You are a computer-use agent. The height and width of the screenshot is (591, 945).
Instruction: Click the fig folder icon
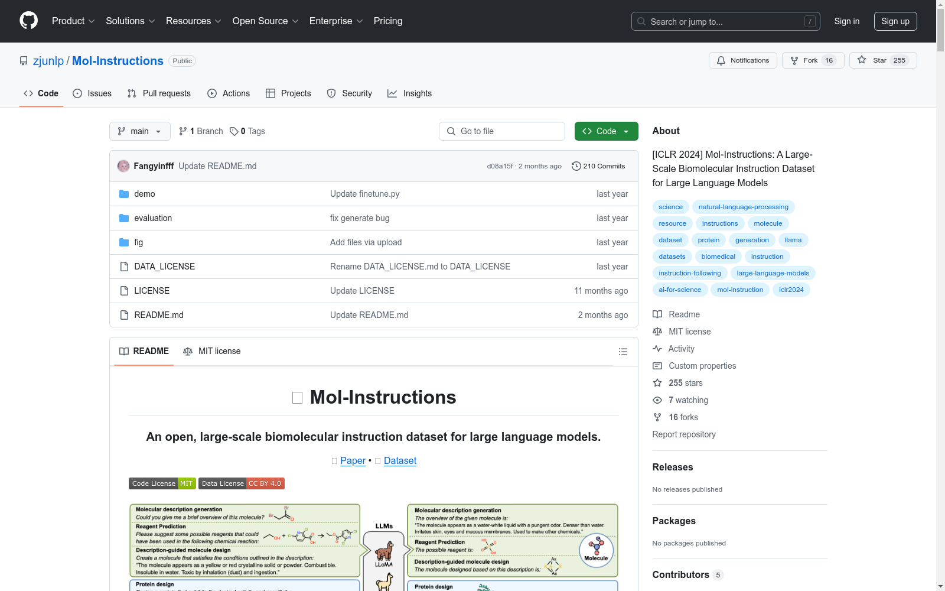[x=124, y=242]
